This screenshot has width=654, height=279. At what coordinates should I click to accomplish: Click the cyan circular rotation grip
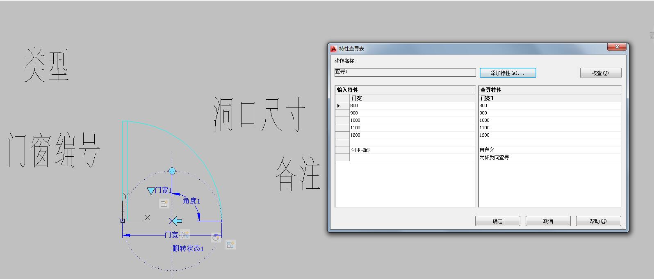point(172,171)
